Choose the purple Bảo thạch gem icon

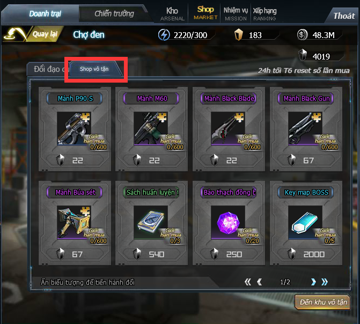click(x=228, y=223)
